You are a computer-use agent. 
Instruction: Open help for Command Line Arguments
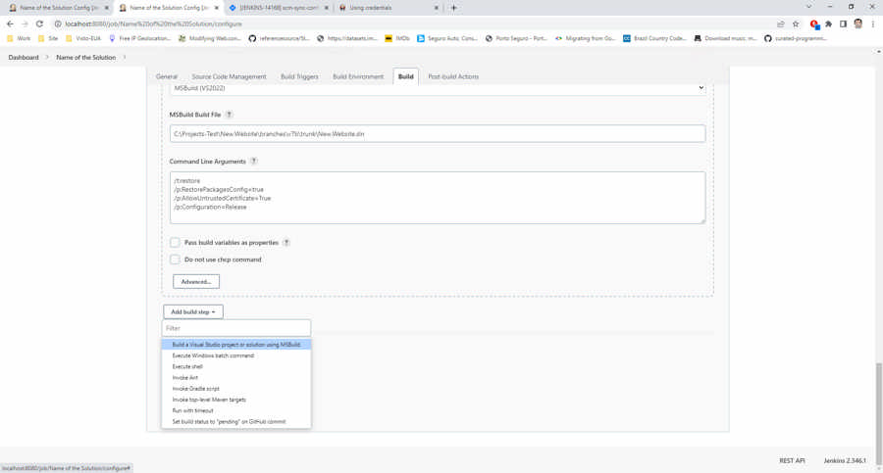[x=253, y=162]
